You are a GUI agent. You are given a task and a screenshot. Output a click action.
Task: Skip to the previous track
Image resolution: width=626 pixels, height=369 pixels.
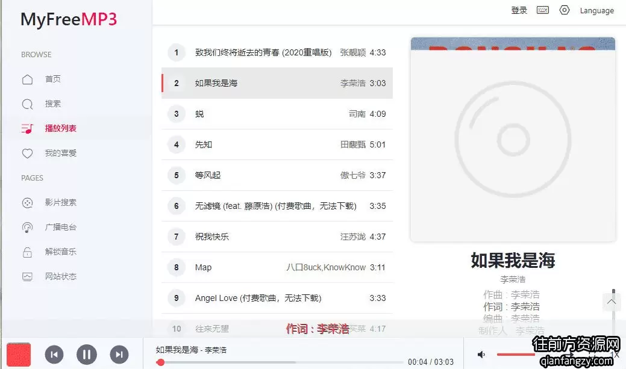[54, 355]
